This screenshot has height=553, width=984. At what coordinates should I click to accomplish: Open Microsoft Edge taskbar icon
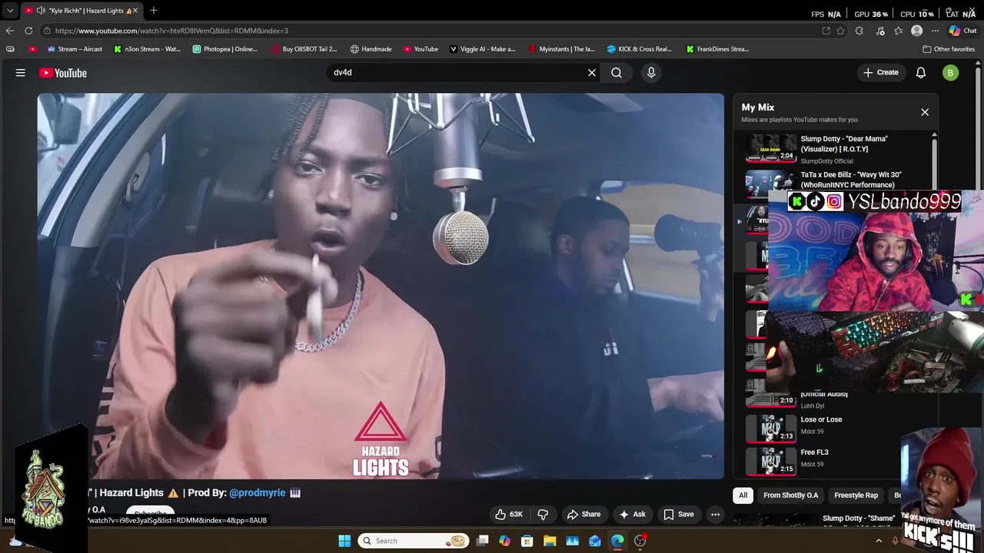pos(617,541)
